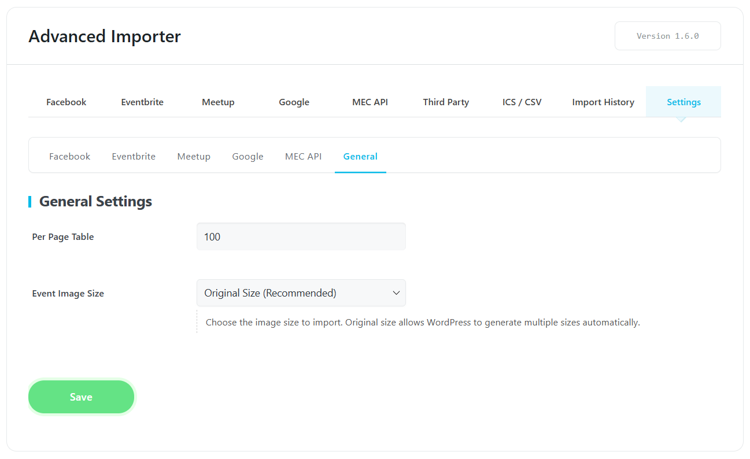This screenshot has height=459, width=750.
Task: Open the General settings sub-tab
Action: coord(360,156)
